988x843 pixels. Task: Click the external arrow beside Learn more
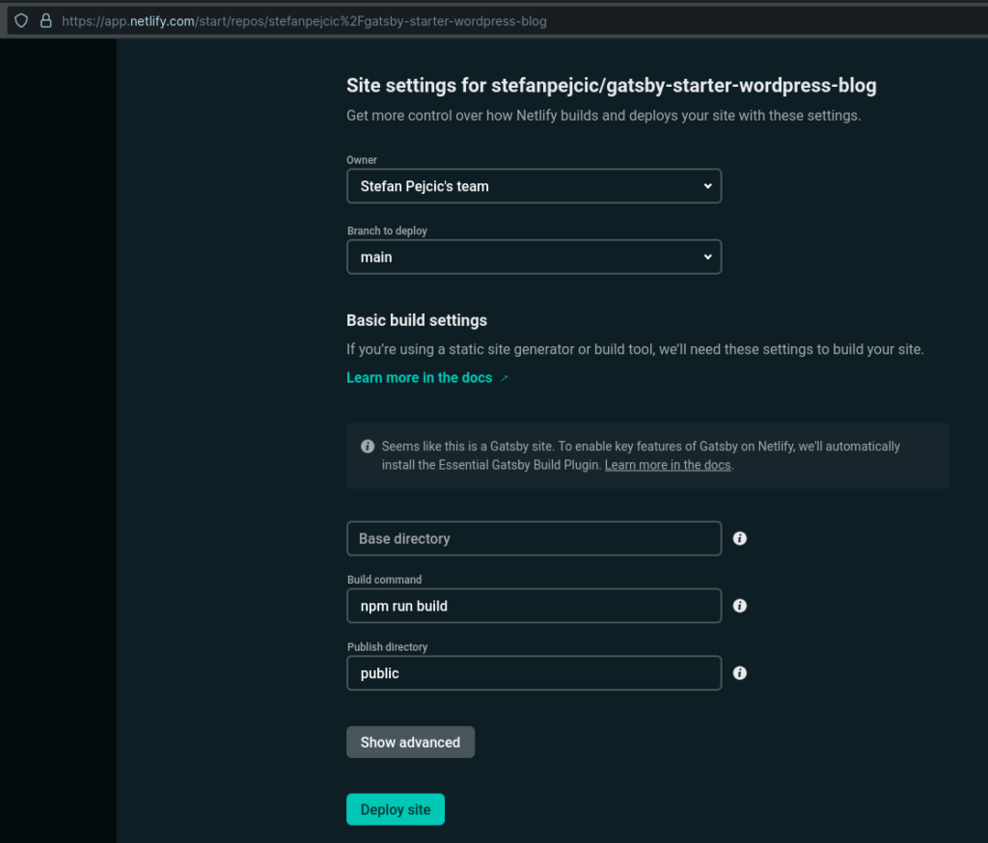tap(504, 378)
